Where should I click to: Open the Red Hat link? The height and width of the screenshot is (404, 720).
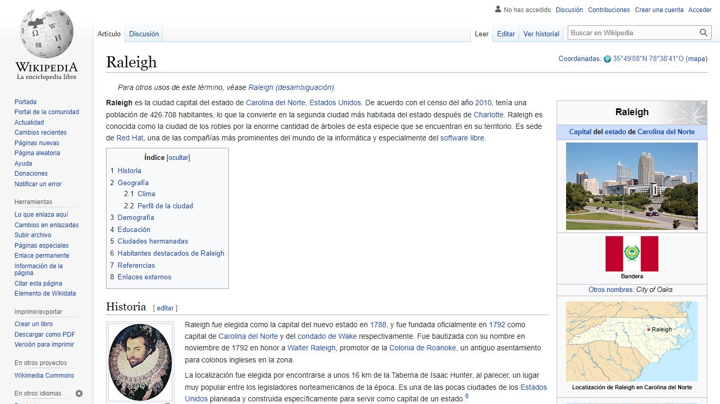[130, 138]
